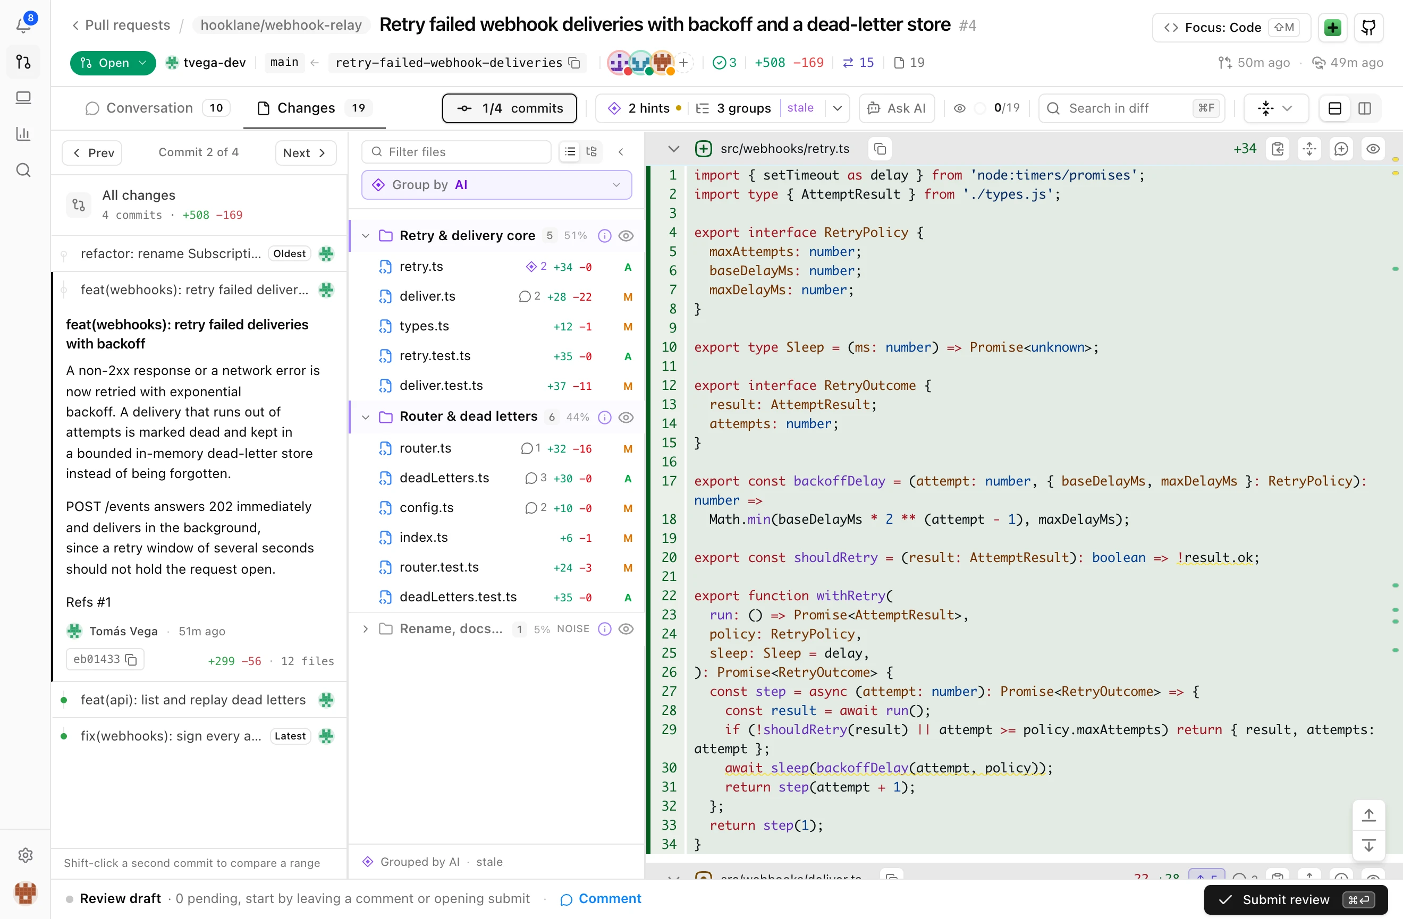Copy commit hash eb01433
The image size is (1403, 919).
pos(131,660)
